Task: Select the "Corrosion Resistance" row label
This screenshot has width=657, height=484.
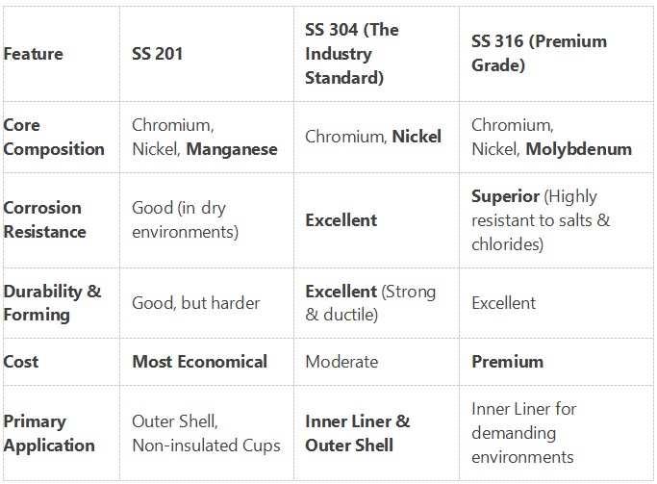Action: click(44, 219)
